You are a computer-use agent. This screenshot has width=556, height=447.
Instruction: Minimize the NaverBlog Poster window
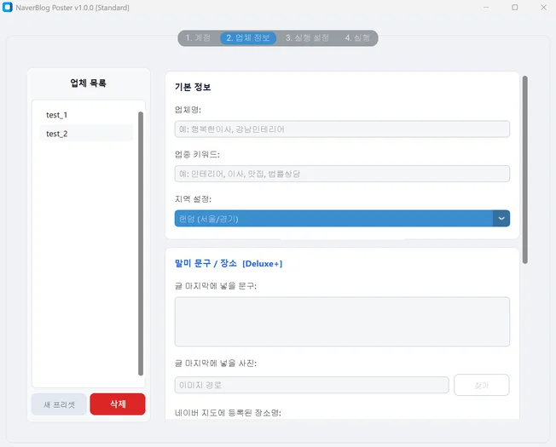click(x=486, y=7)
